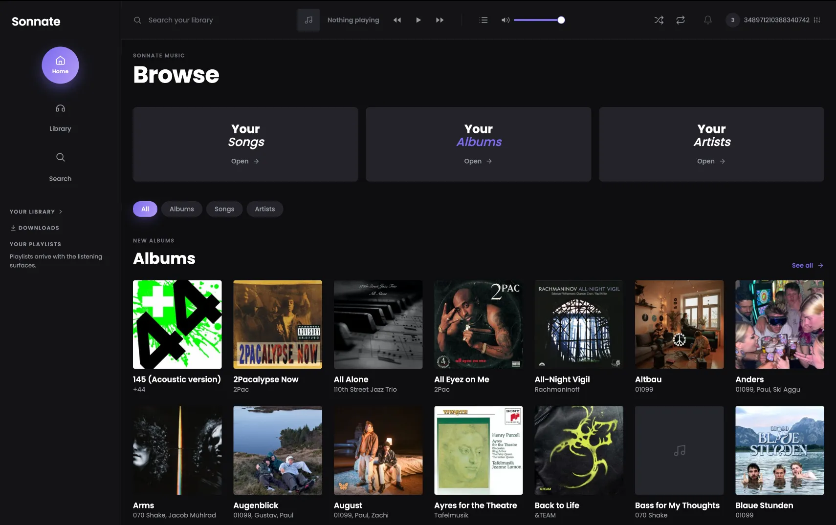The width and height of the screenshot is (836, 525).
Task: Click the All Eyez on Me title
Action: (x=462, y=379)
